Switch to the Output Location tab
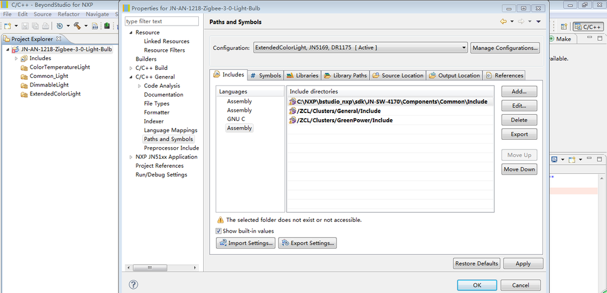 [x=454, y=75]
